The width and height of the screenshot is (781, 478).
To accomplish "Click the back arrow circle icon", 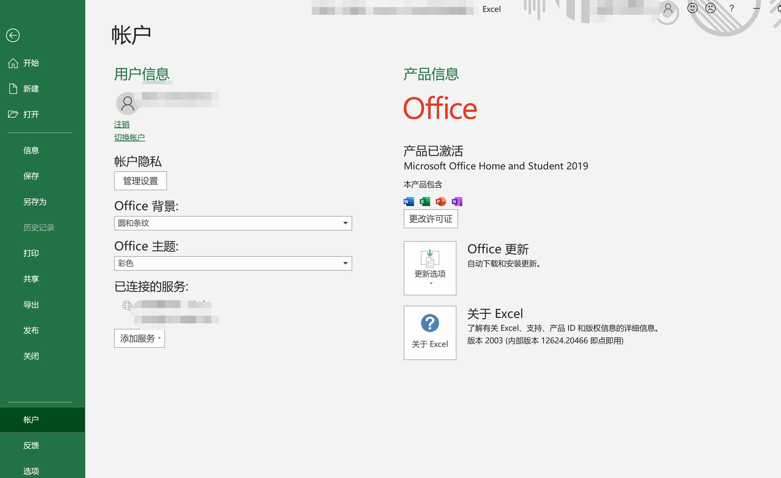I will [x=13, y=35].
